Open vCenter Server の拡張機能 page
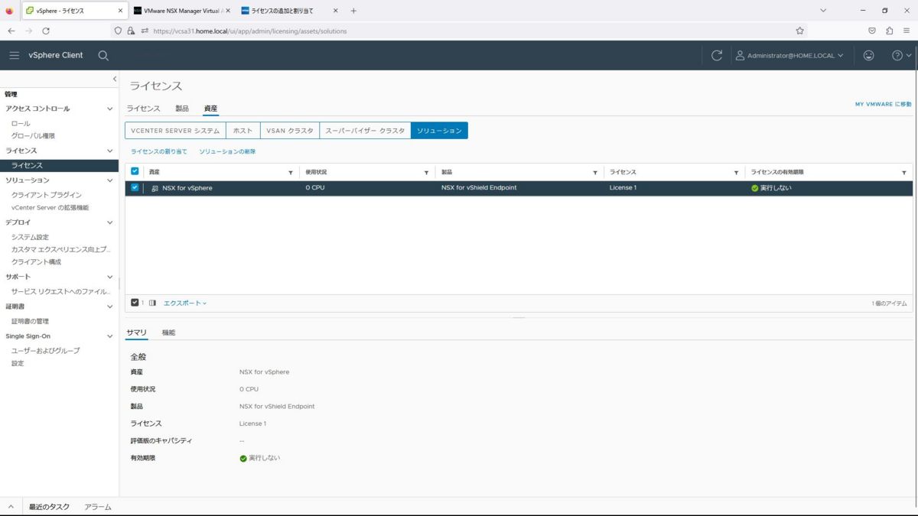The height and width of the screenshot is (516, 918). coord(50,207)
